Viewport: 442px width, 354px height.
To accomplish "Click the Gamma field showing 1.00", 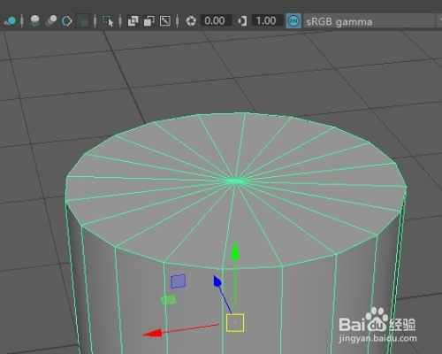I will pos(267,20).
